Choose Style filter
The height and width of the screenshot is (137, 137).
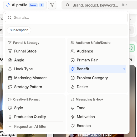point(35,108)
